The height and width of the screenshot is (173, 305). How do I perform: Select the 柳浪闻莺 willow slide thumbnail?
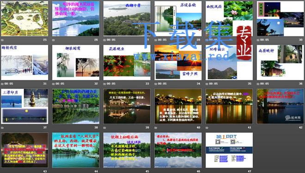click(76, 63)
